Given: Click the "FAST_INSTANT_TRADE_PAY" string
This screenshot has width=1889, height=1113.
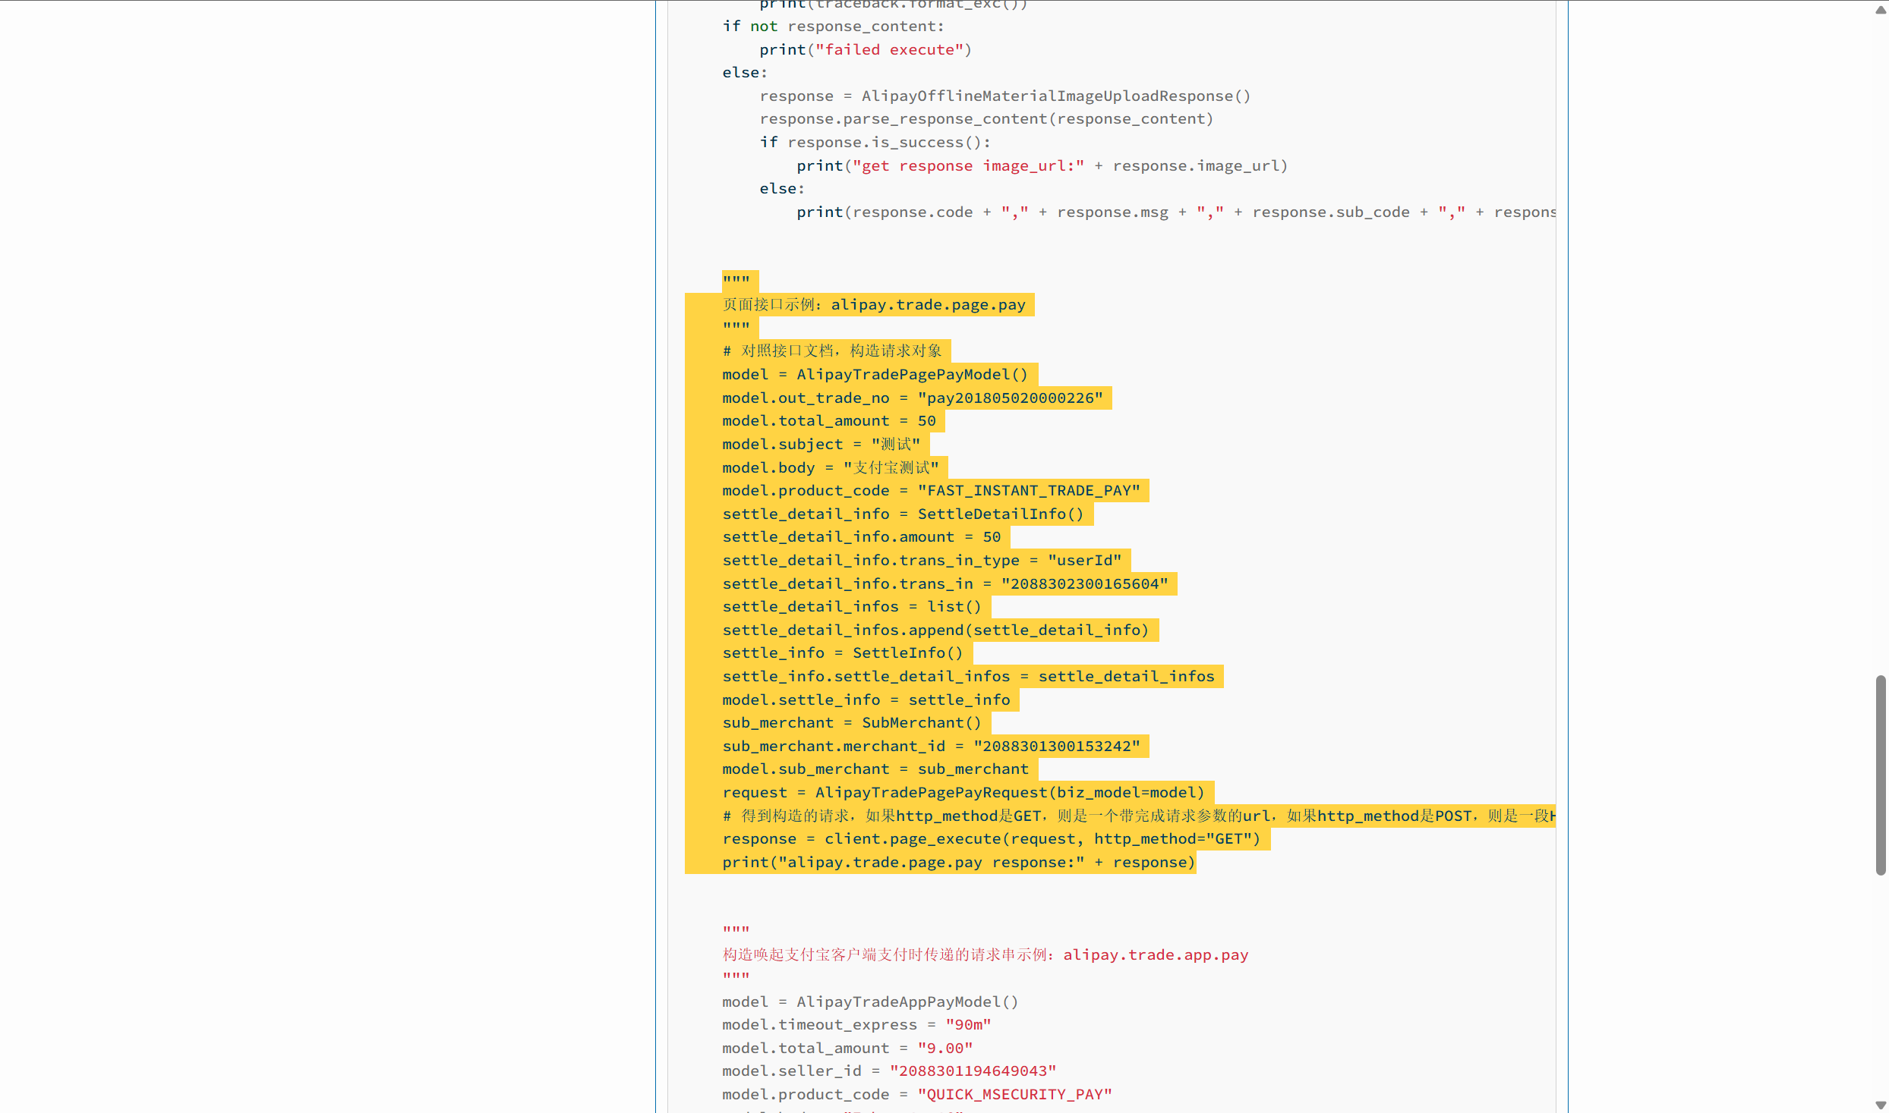Looking at the screenshot, I should [1028, 491].
